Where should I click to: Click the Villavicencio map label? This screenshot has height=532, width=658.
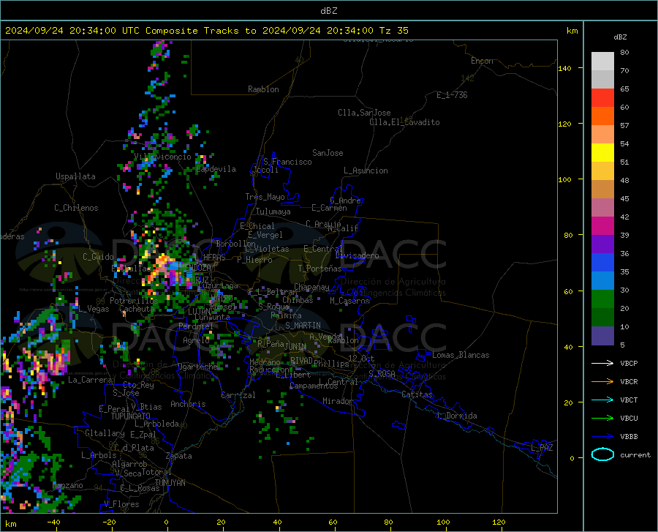162,157
